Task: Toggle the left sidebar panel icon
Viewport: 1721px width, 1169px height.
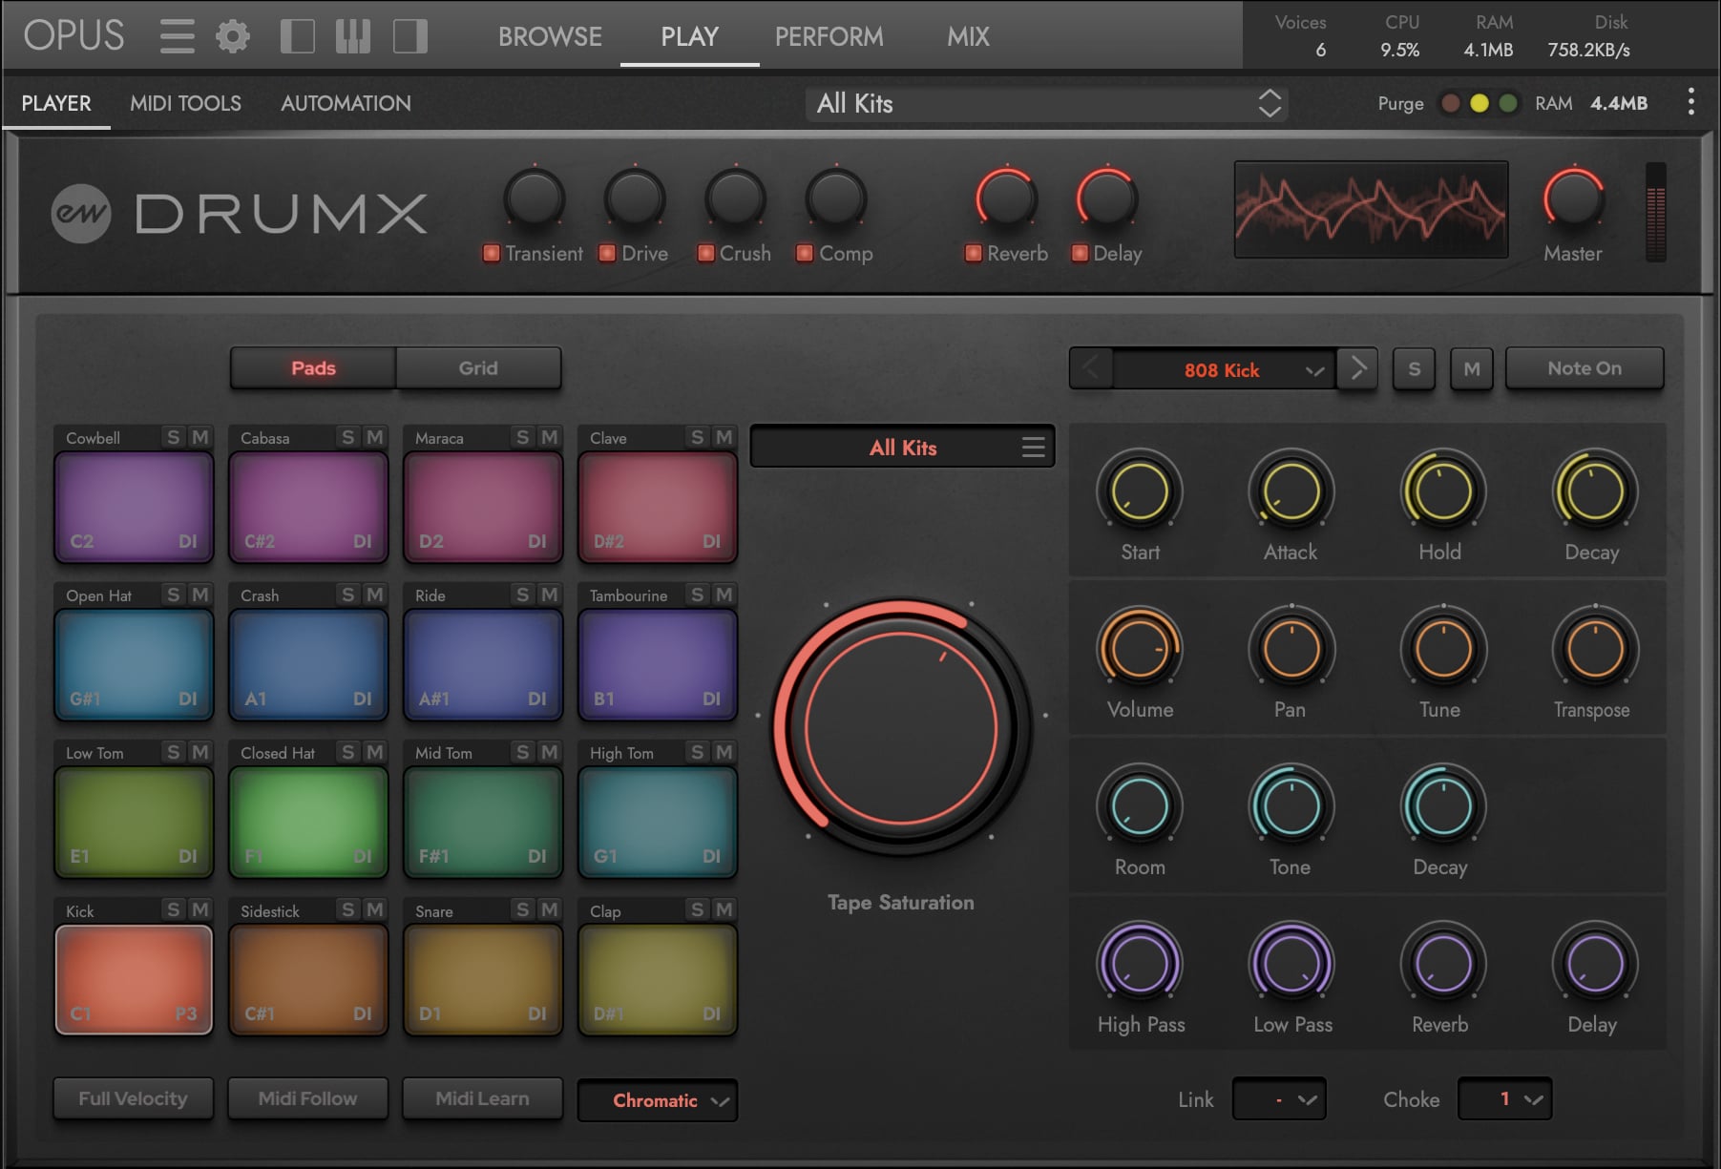Action: tap(298, 36)
